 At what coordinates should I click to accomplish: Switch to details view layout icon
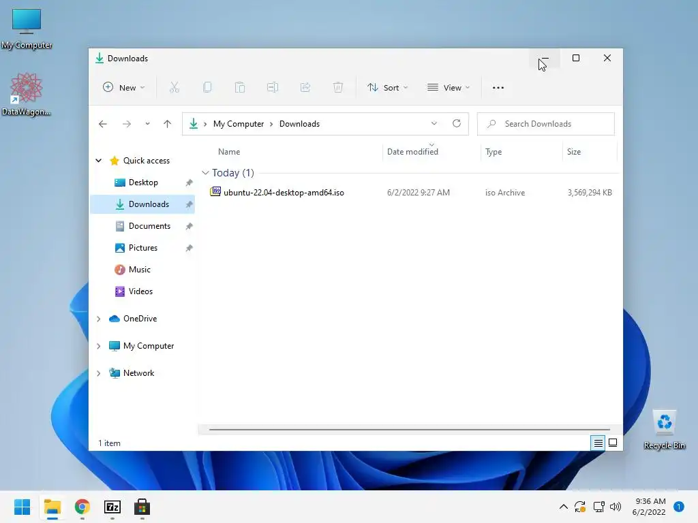coord(598,443)
